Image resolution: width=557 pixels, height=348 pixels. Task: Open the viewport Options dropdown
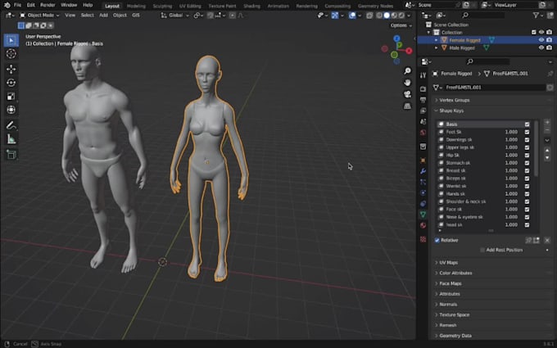[401, 25]
